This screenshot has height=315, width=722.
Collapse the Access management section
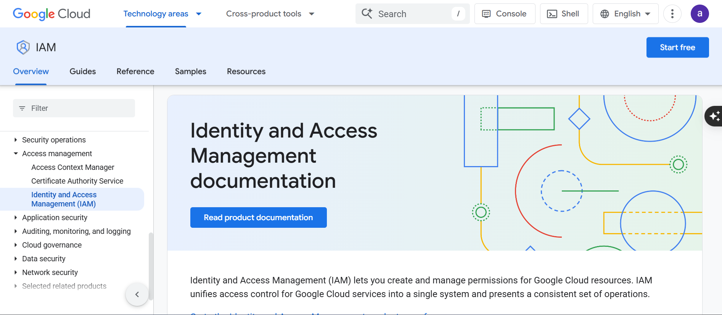pos(16,154)
